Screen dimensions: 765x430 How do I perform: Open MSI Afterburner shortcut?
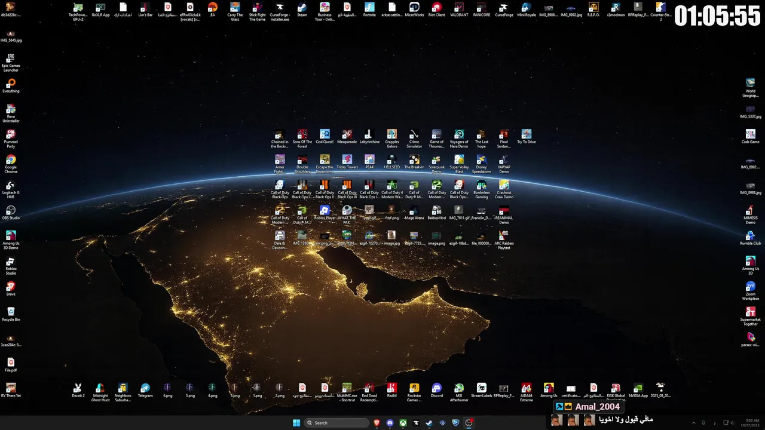click(x=459, y=392)
